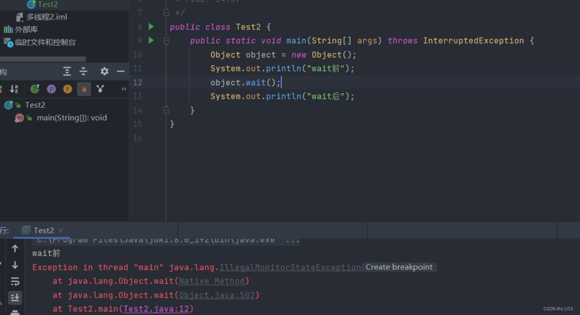The height and width of the screenshot is (315, 580).
Task: Click the down arrow stack trace navigation icon
Action: pyautogui.click(x=15, y=265)
